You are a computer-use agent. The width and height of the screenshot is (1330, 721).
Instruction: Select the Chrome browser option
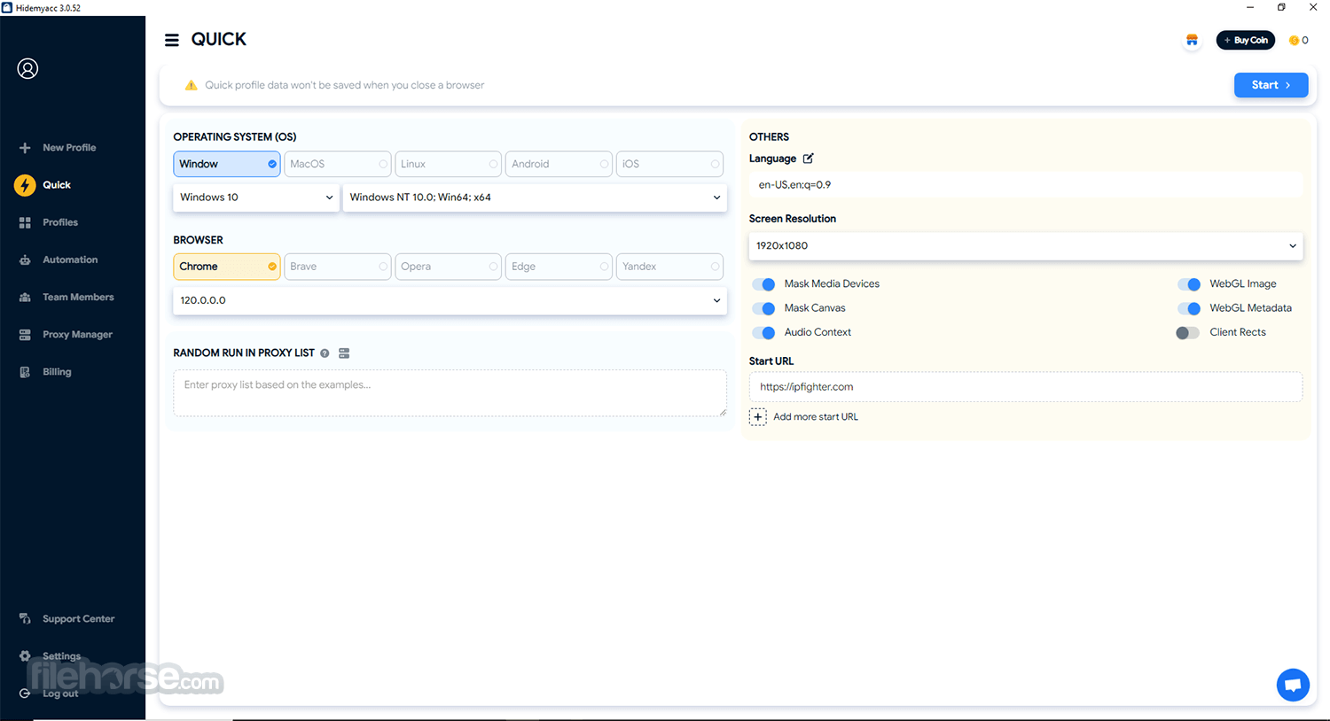(x=227, y=267)
